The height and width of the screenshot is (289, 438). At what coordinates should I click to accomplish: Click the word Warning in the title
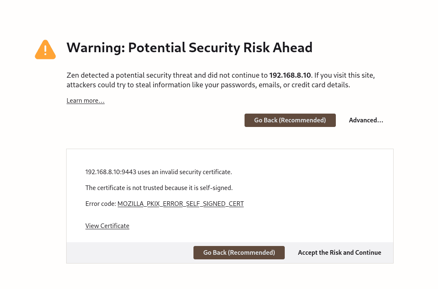pyautogui.click(x=95, y=47)
